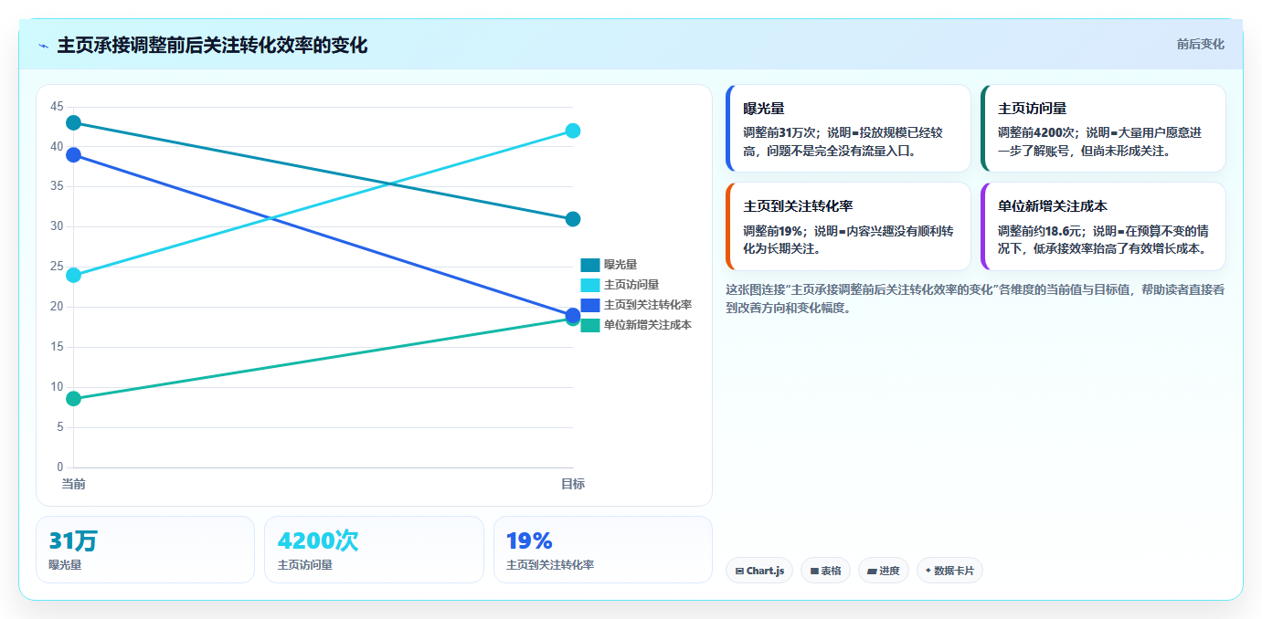
Task: Click the lightning icon beside the title
Action: point(43,46)
